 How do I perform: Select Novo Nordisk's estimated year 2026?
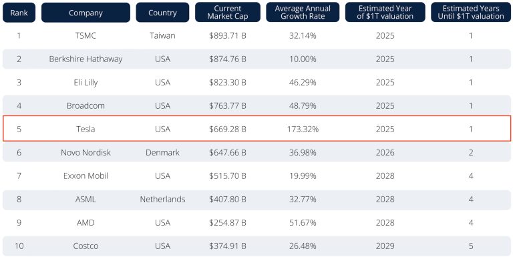pos(385,153)
